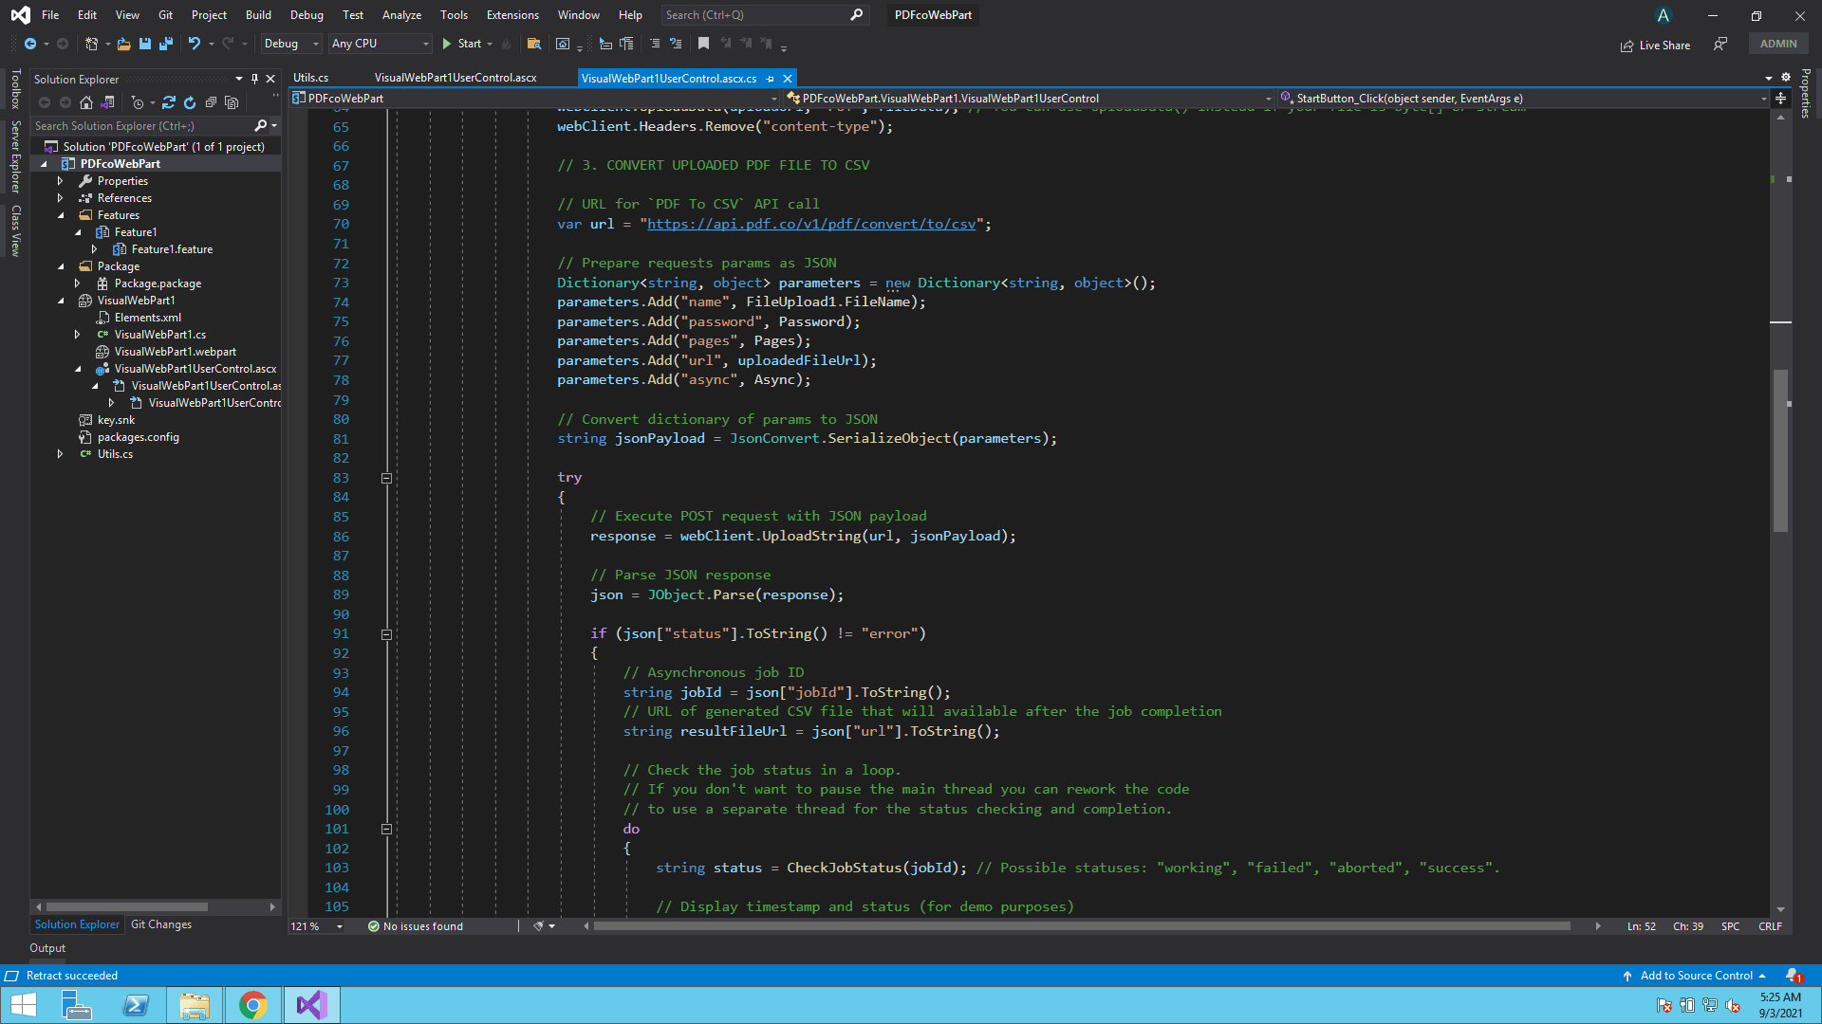Click Collapse All icon in Solution Explorer
The image size is (1822, 1024).
pyautogui.click(x=211, y=102)
